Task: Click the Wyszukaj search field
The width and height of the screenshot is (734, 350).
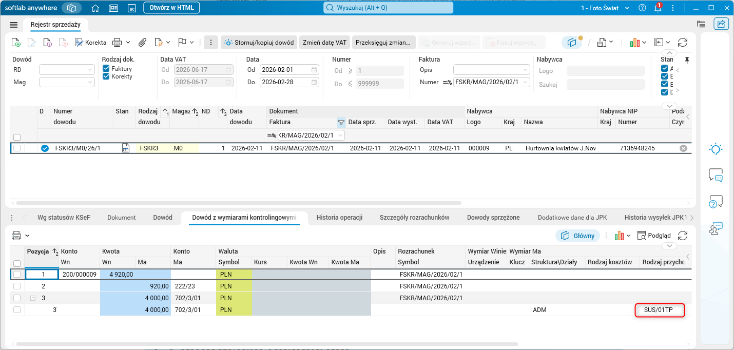Action: pos(388,8)
